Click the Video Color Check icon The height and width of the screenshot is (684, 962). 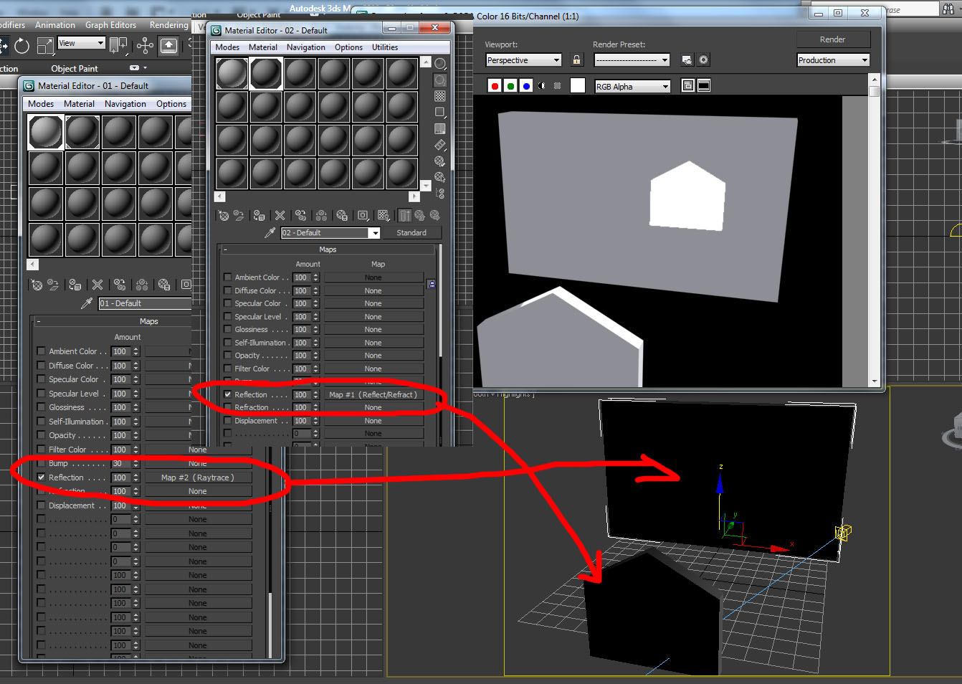coord(440,129)
